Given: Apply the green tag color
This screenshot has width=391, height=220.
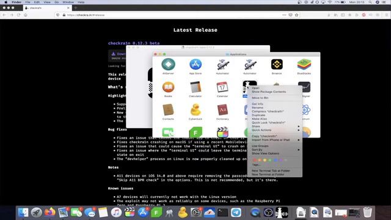Looking at the screenshot, I should 270,160.
